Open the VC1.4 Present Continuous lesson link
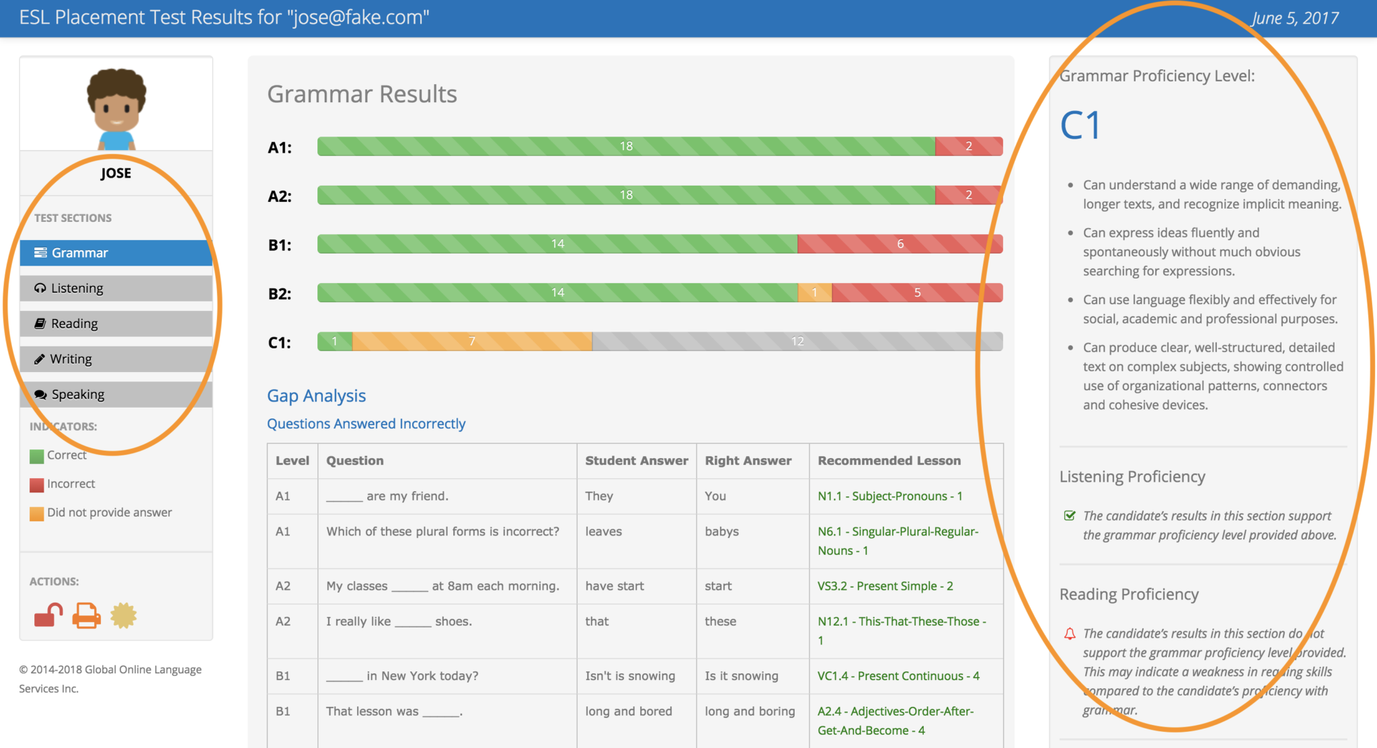Screen dimensions: 1377x748 click(x=898, y=676)
